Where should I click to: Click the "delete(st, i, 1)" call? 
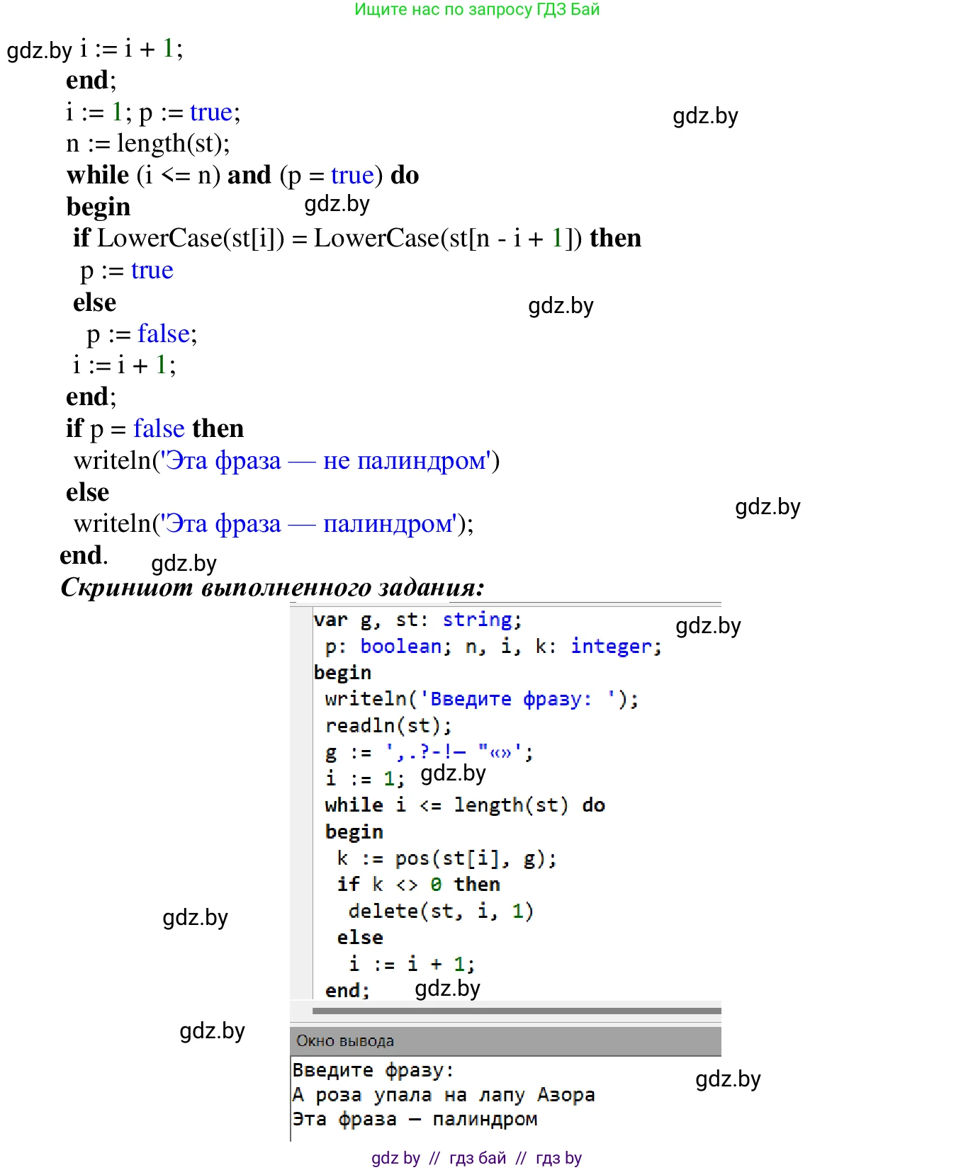(440, 911)
